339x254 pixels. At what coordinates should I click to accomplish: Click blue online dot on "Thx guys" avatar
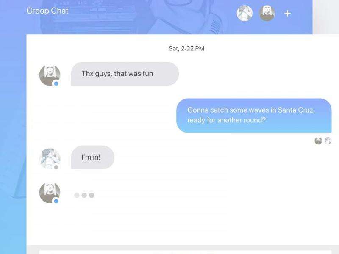point(56,83)
